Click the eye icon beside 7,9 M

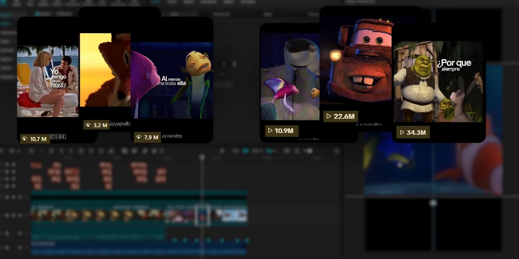138,137
